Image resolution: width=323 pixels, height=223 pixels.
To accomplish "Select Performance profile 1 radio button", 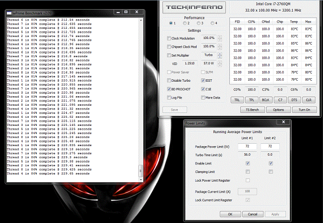I will (171, 23).
